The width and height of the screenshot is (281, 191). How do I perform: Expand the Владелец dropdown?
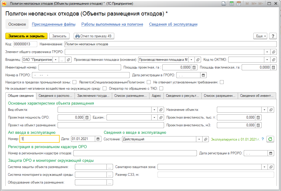coord(55,60)
